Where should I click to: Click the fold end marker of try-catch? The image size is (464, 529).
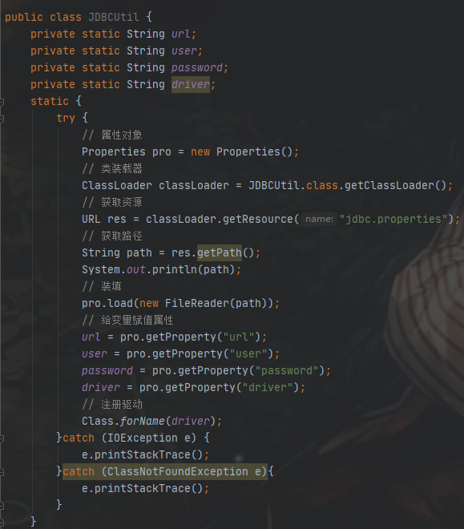(2, 506)
